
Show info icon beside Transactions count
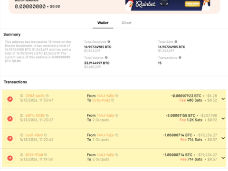click(x=180, y=57)
